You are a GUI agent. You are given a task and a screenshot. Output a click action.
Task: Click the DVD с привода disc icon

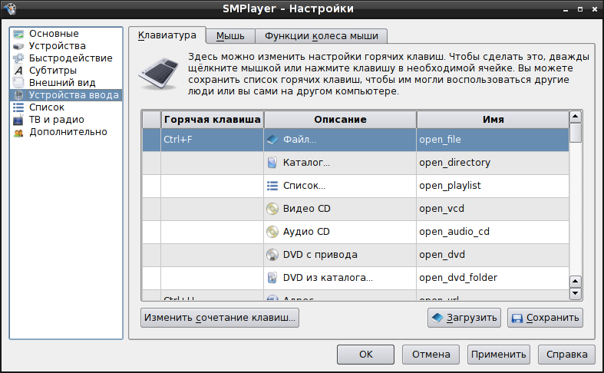tap(272, 255)
